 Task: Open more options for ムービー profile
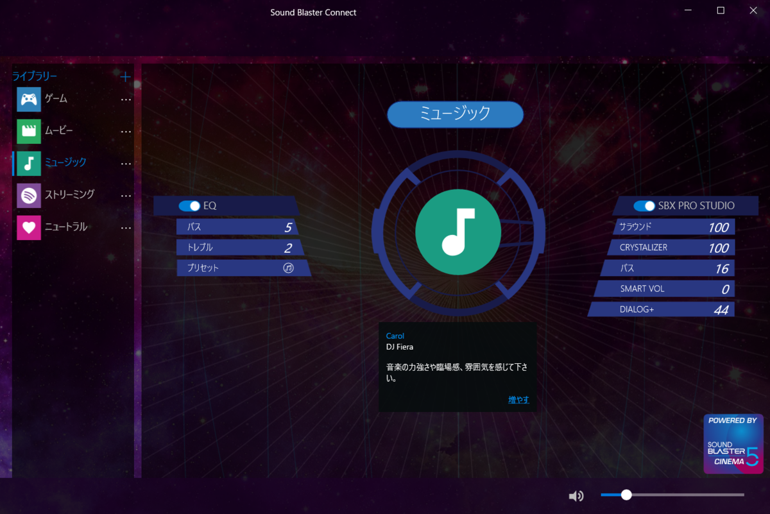tap(126, 132)
